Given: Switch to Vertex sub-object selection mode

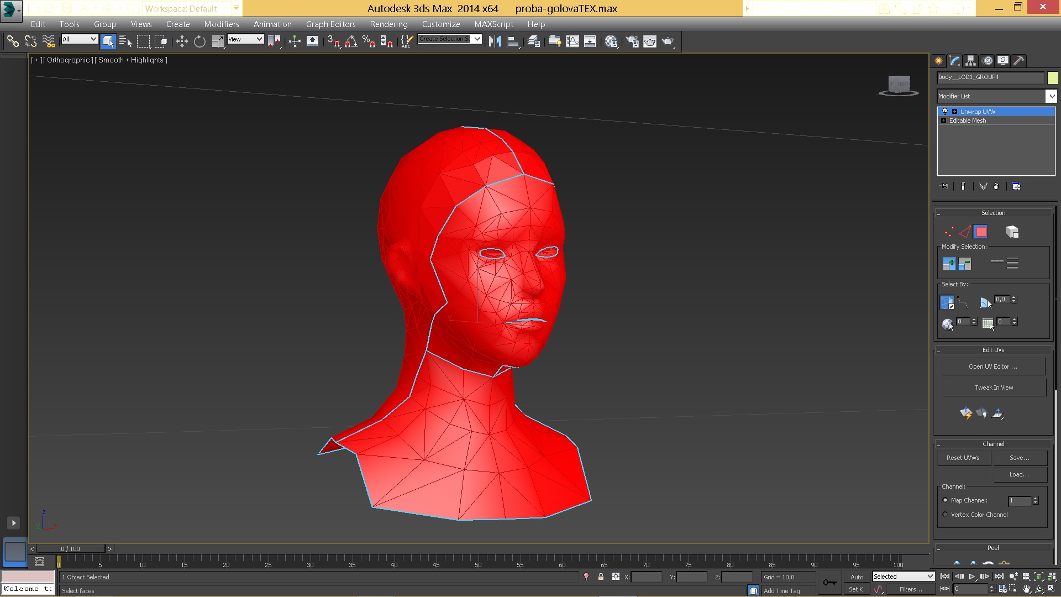Looking at the screenshot, I should click(x=949, y=232).
